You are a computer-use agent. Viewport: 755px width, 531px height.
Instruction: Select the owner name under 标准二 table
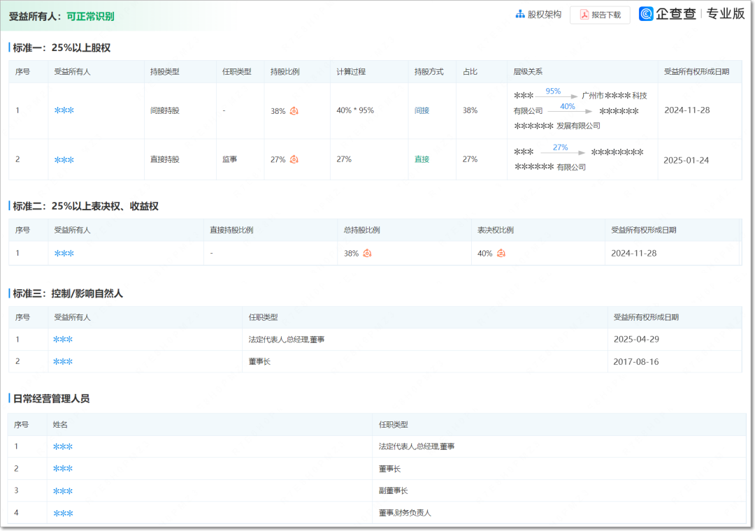tap(64, 254)
